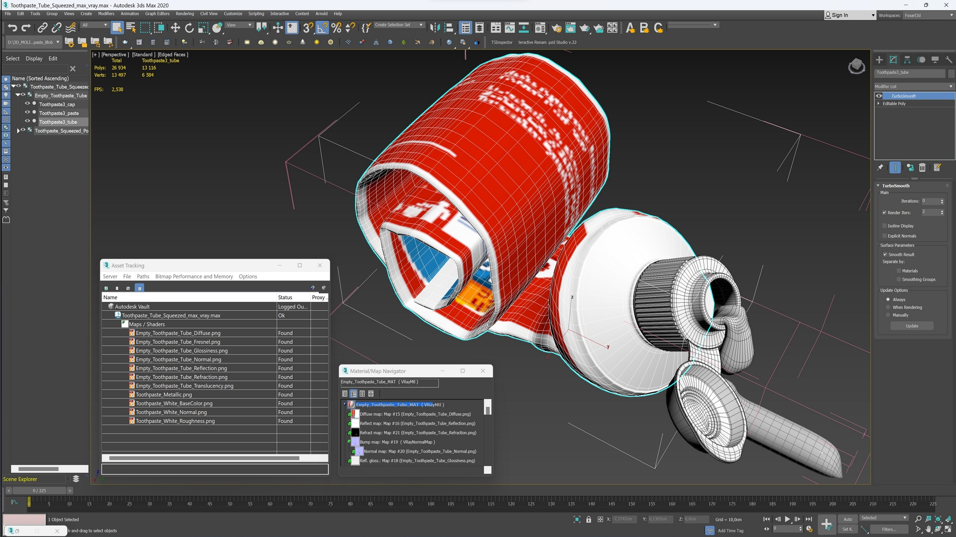The height and width of the screenshot is (537, 956).
Task: Click the Play Animation button
Action: [788, 519]
